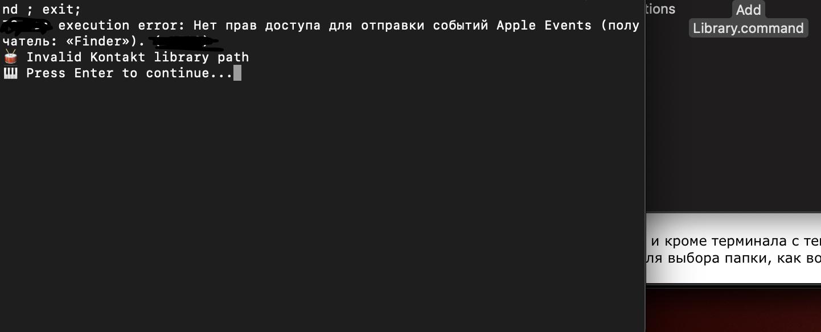Click the word "Kontakt" in the terminal
The image size is (821, 332).
pyautogui.click(x=118, y=57)
